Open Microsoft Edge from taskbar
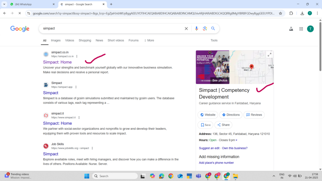Image resolution: width=322 pixels, height=181 pixels. 162,176
